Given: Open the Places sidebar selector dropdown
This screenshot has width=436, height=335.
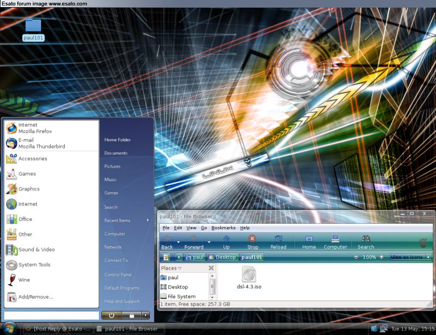Looking at the screenshot, I should click(x=171, y=268).
